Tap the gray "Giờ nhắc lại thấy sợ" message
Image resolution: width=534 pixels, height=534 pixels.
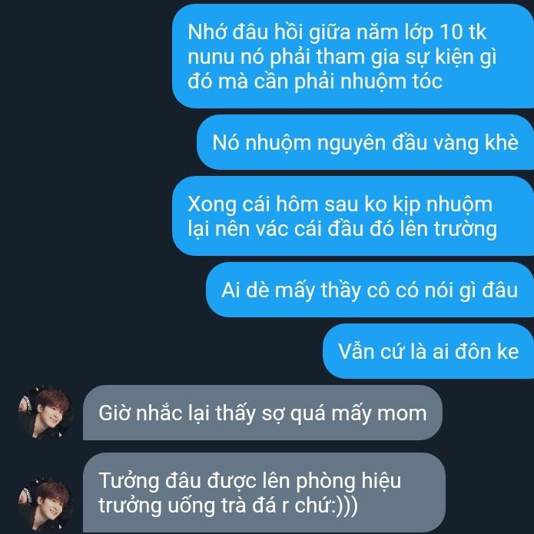[263, 413]
